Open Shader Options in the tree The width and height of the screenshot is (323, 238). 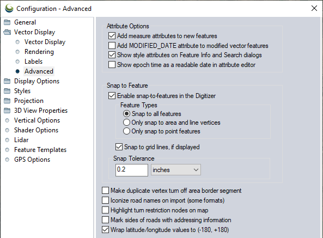[x=36, y=130]
